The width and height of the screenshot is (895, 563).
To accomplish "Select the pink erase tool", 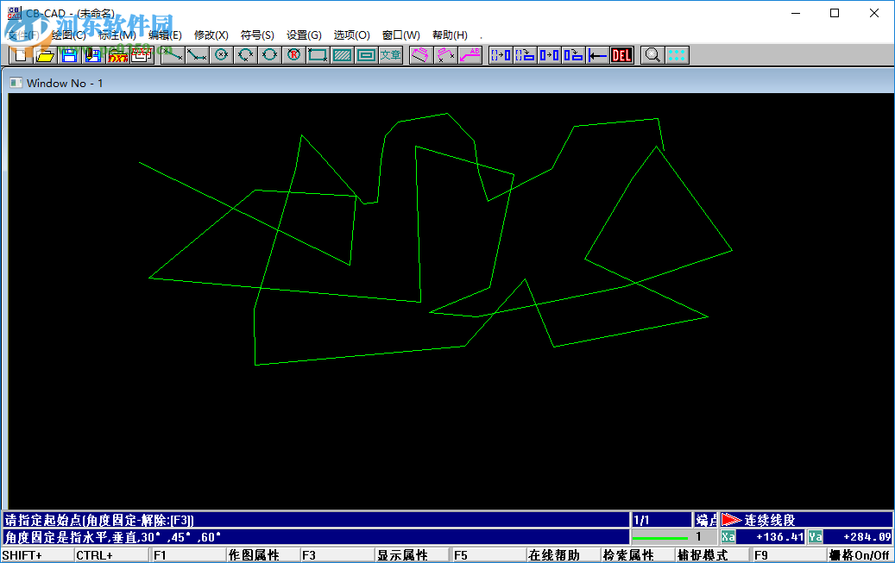I will pos(421,54).
